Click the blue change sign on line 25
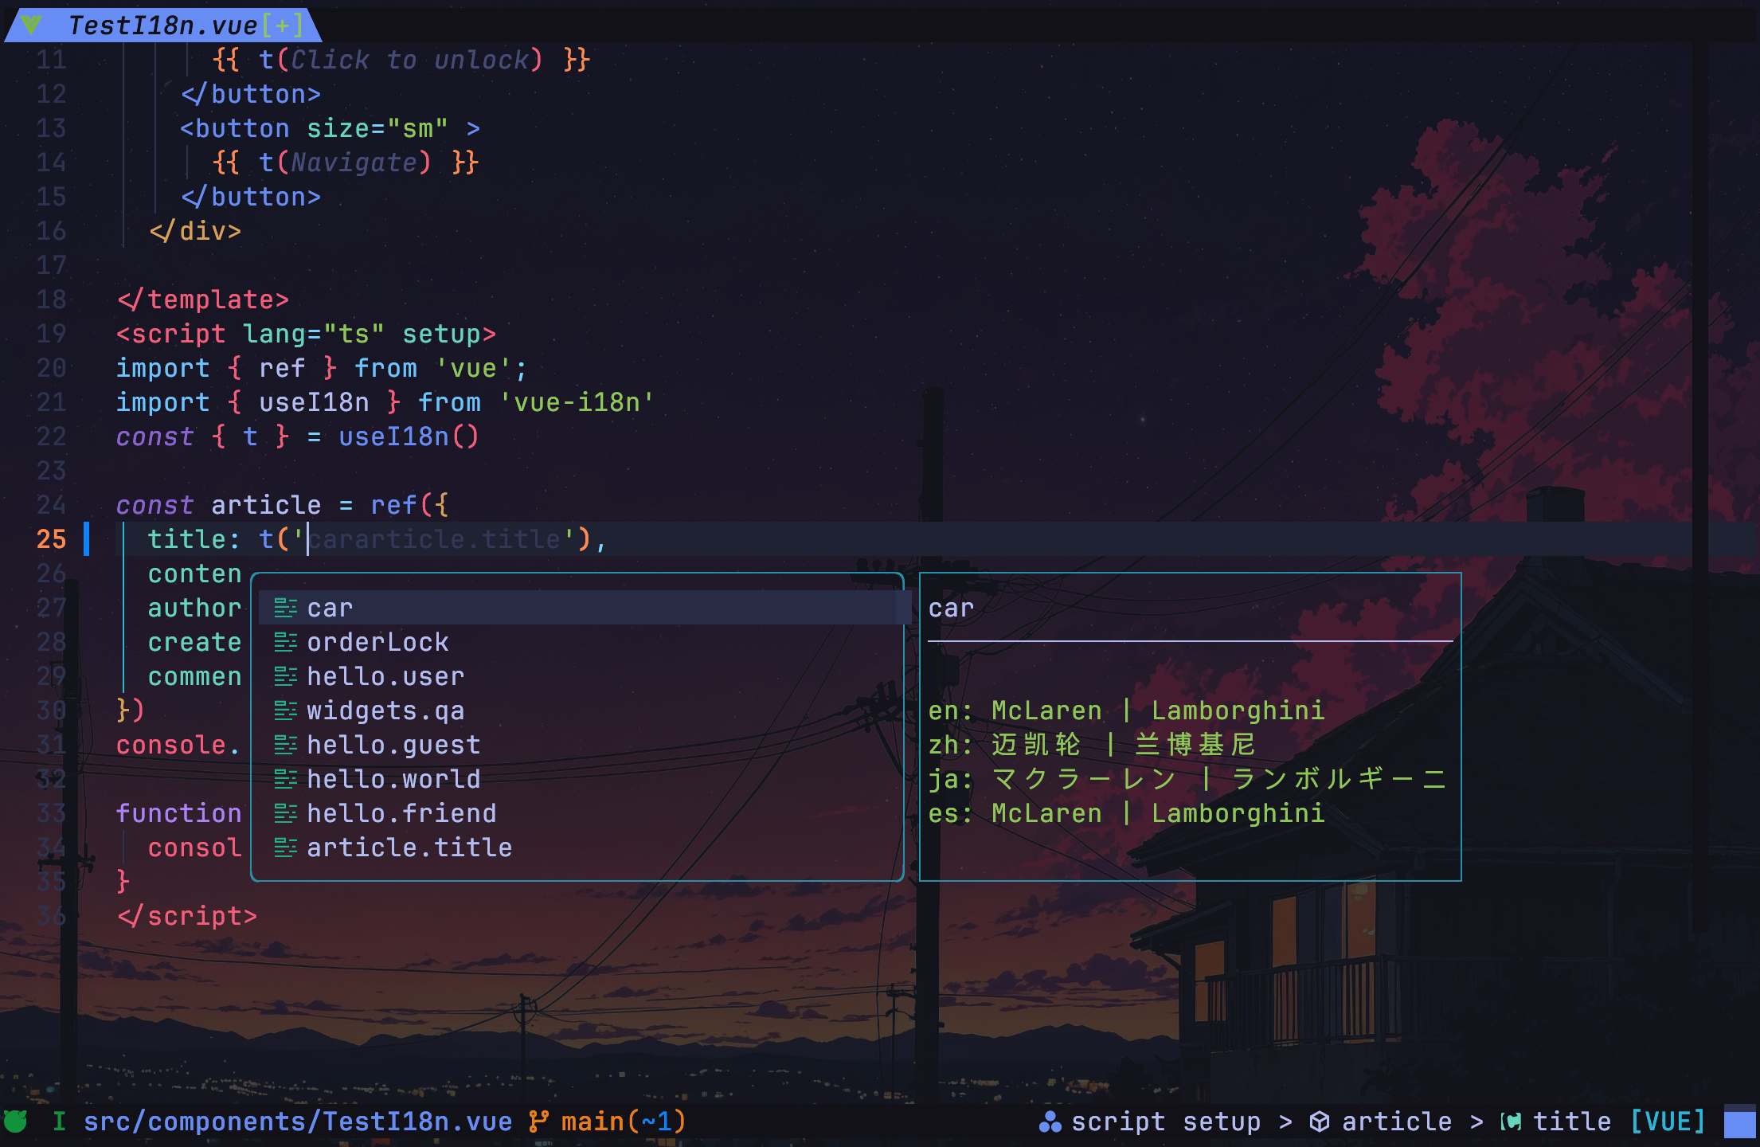The height and width of the screenshot is (1147, 1760). pos(87,539)
